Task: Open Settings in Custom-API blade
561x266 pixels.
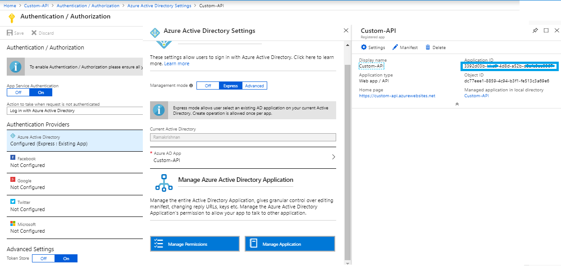Action: pos(373,47)
